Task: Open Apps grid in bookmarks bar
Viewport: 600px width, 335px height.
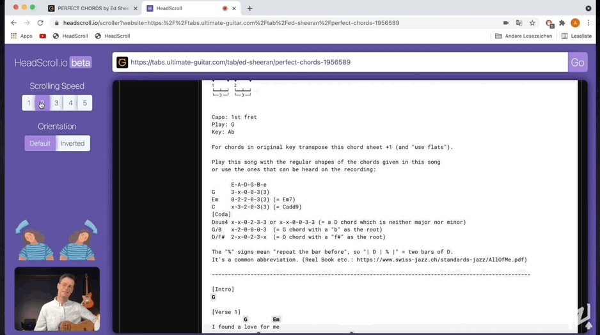Action: (22, 36)
